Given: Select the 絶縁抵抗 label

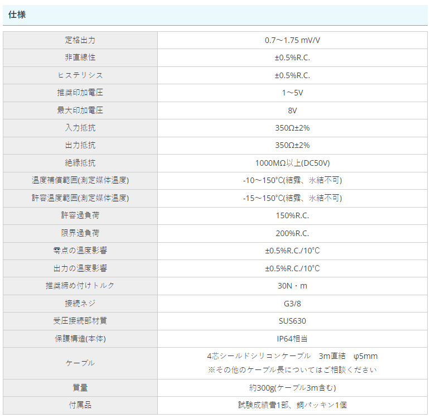Looking at the screenshot, I should tap(80, 163).
